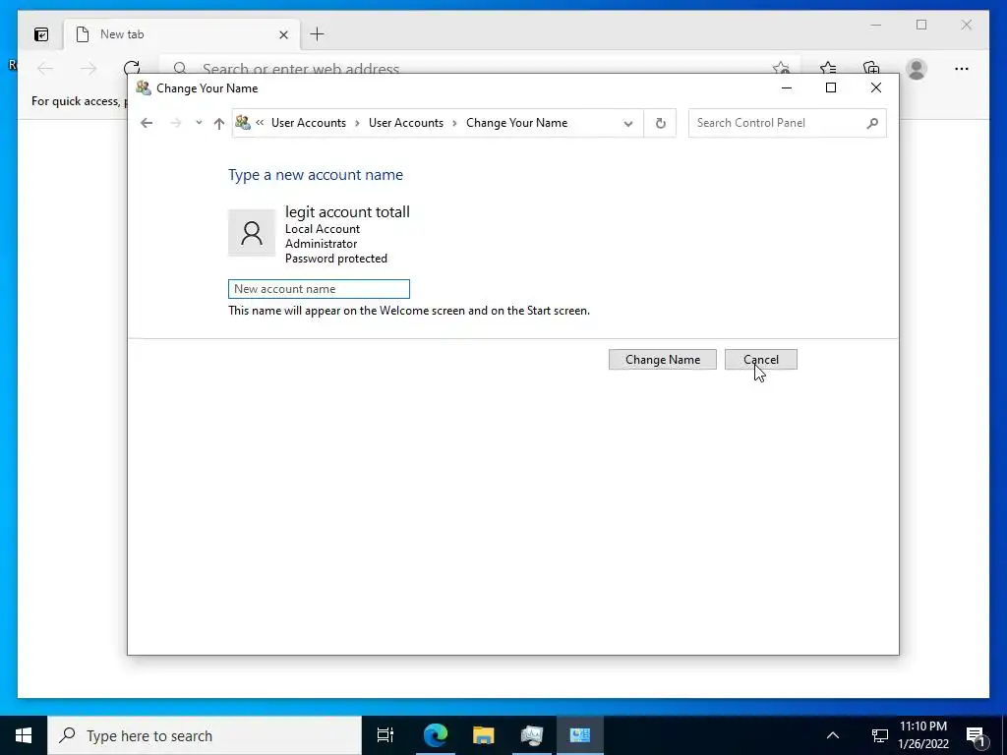Open Edge Collections icon
Screen dimensions: 1007x755
point(871,68)
